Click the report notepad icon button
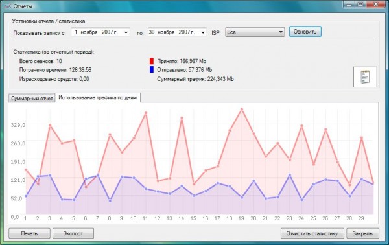 pyautogui.click(x=365, y=77)
